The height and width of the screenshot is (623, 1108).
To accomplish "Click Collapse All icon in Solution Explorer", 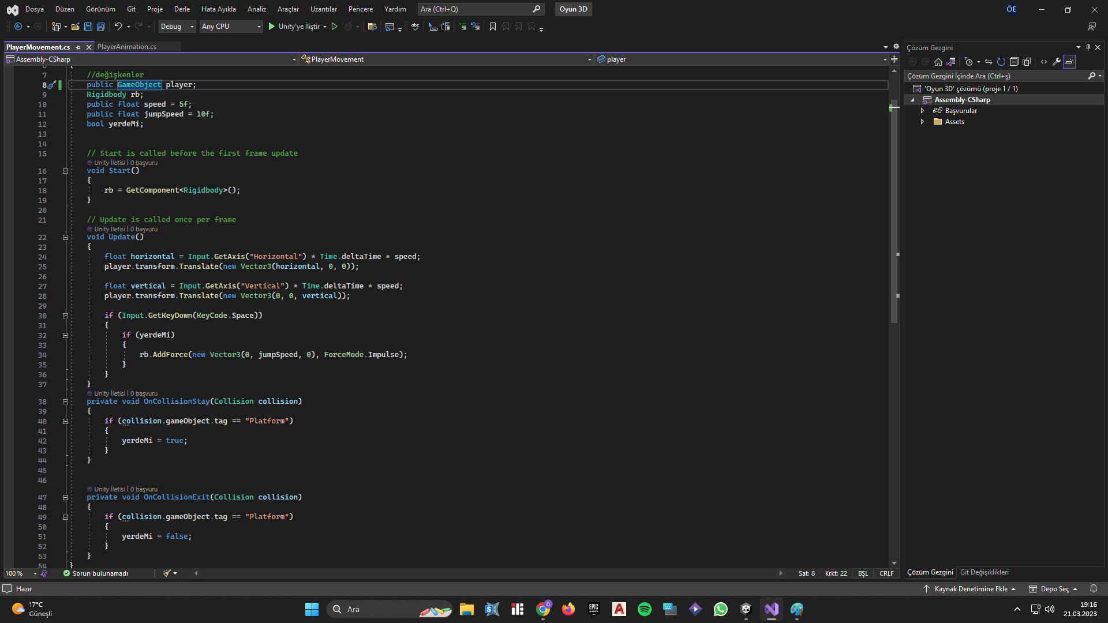I will [x=1014, y=62].
